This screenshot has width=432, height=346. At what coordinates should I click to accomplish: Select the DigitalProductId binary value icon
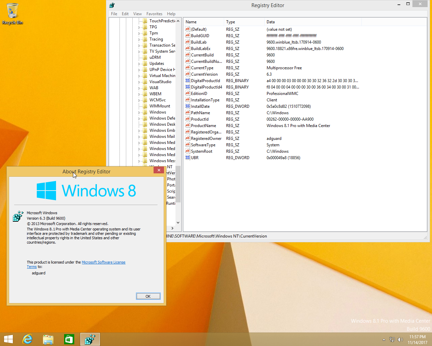point(188,80)
